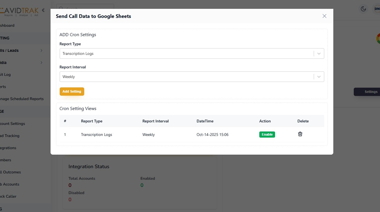Screen dimensions: 380x212
Task: Collapse the sidebar with double-chevron icon
Action: pyautogui.click(x=43, y=10)
